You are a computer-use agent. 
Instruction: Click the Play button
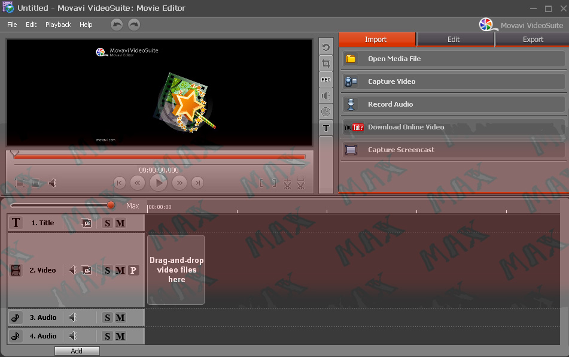159,183
